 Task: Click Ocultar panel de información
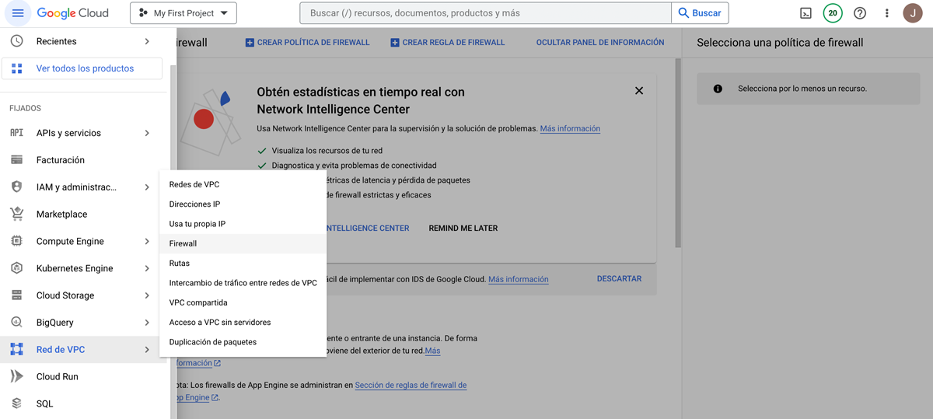pyautogui.click(x=600, y=42)
